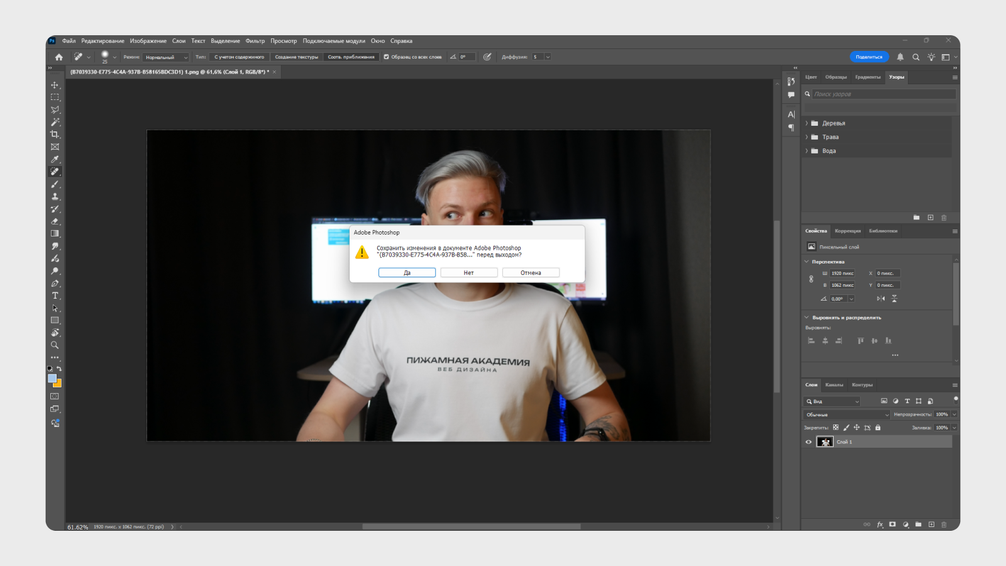Collapse the Выровнять и распределить section
The height and width of the screenshot is (566, 1006).
tap(807, 318)
